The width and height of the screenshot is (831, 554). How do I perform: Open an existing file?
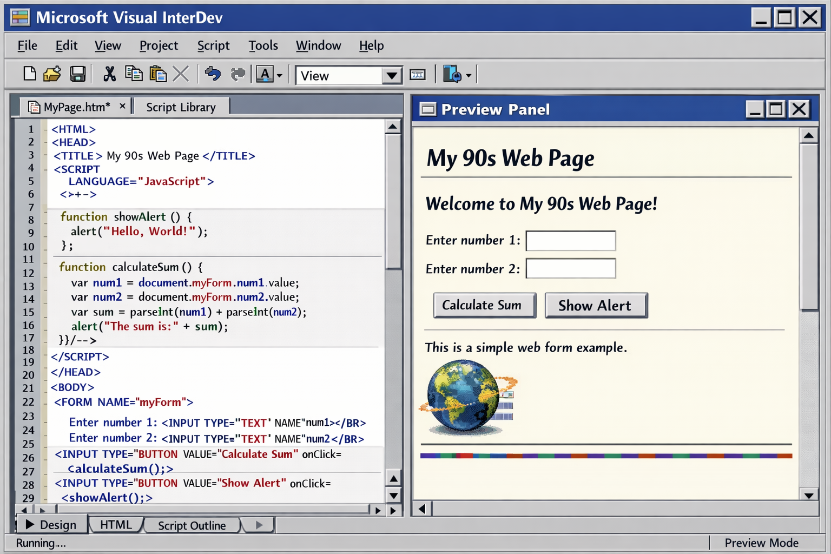[x=52, y=74]
